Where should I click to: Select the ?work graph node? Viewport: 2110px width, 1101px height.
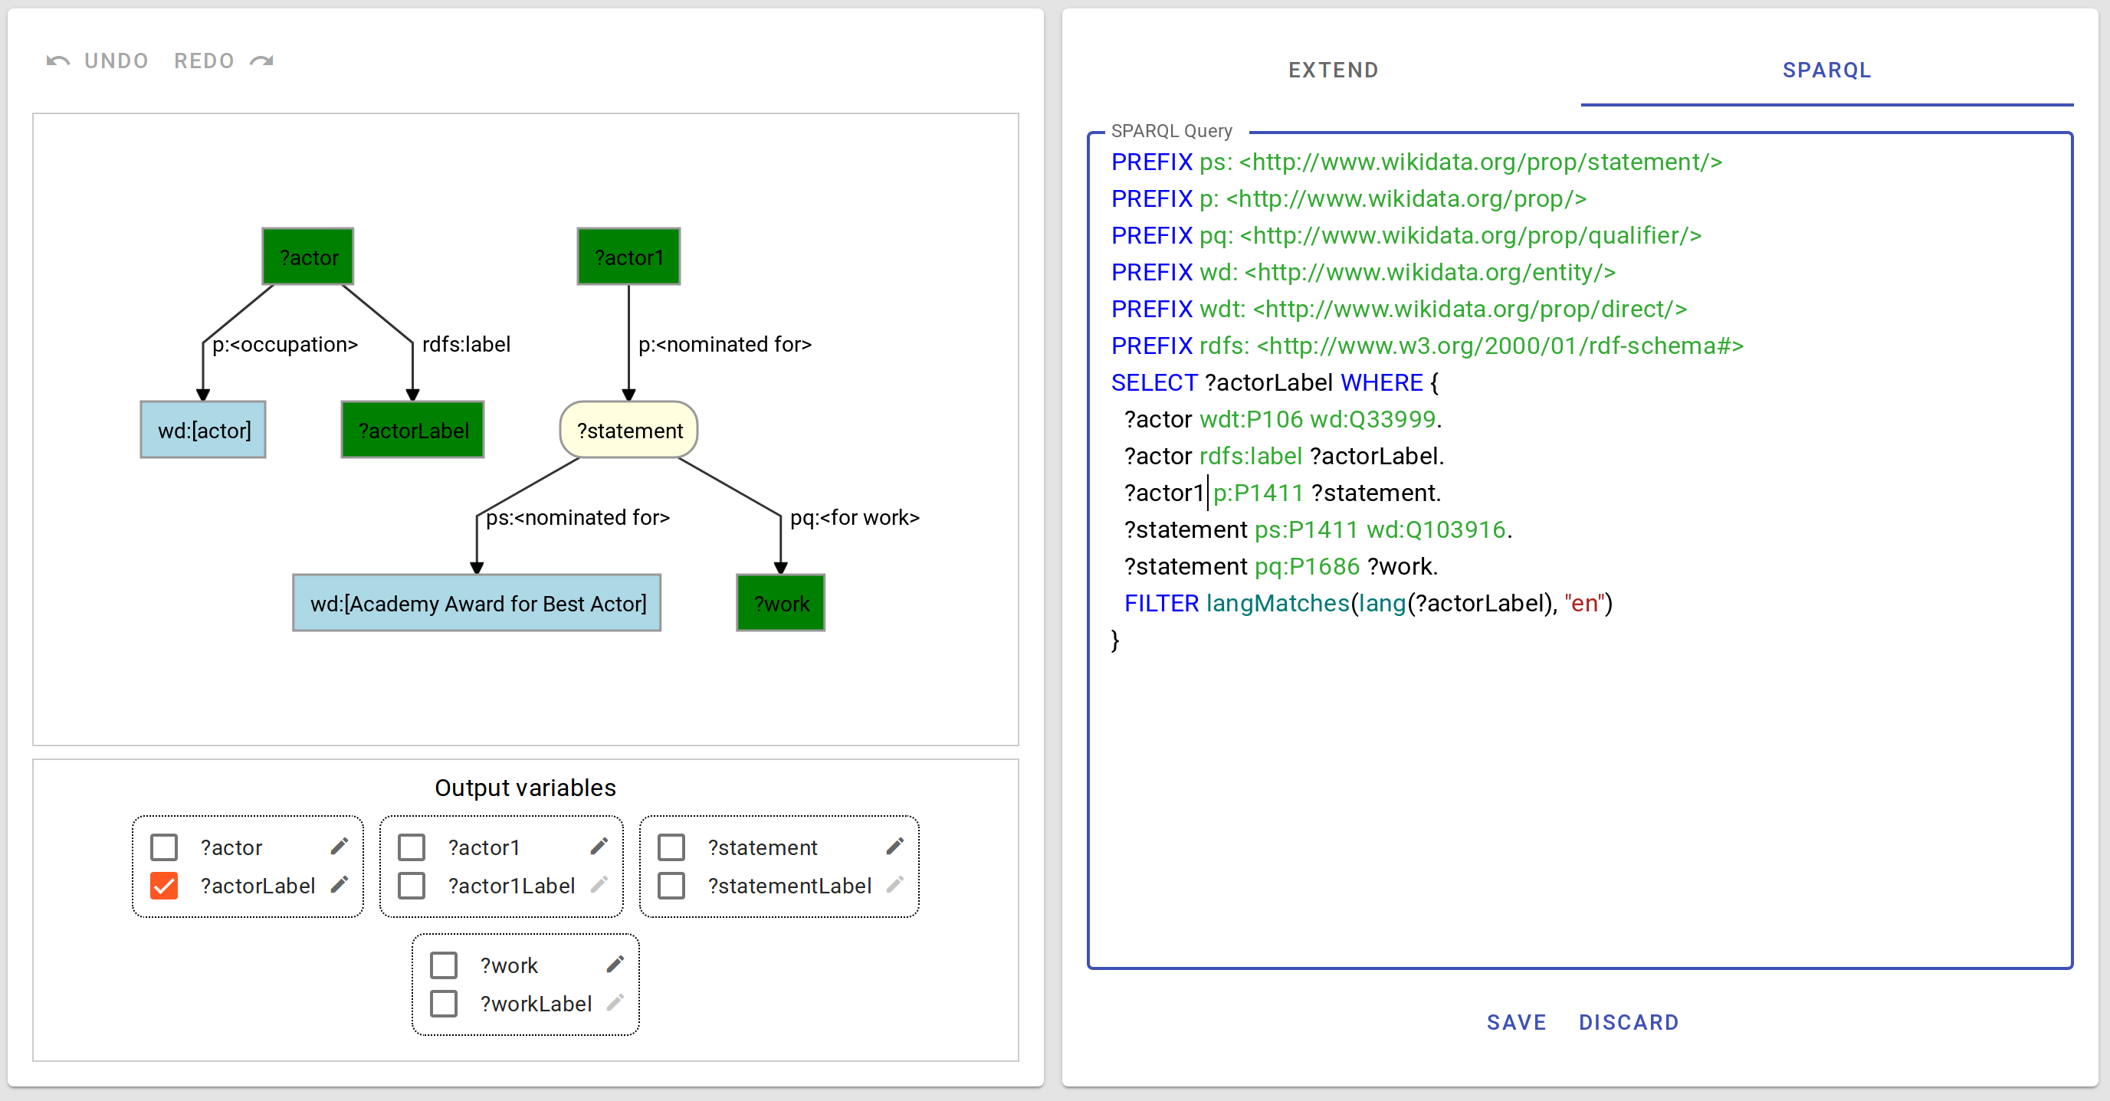point(780,603)
